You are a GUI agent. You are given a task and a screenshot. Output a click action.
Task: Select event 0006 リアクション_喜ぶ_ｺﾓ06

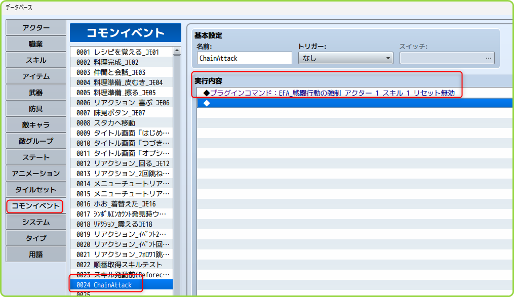coord(122,103)
